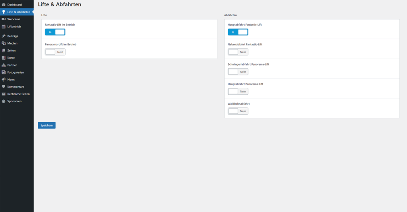The height and width of the screenshot is (212, 407).
Task: Click the Waldbahnabfahrt label
Action: coord(239,104)
